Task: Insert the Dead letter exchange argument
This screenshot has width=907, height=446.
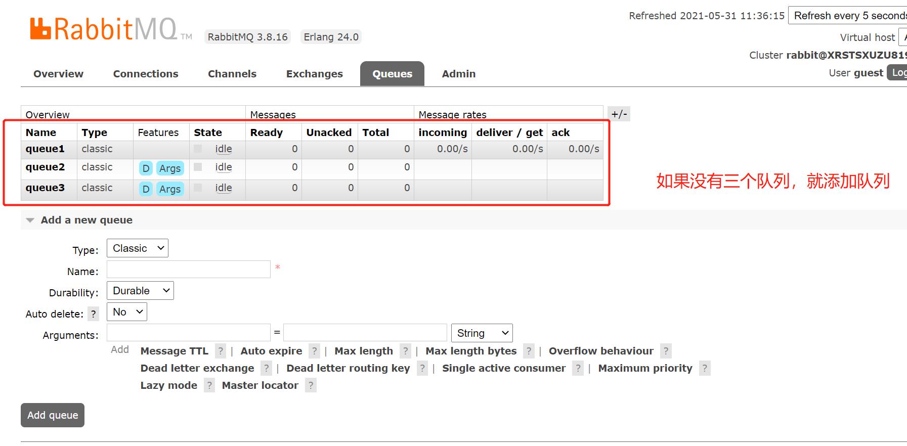Action: point(197,368)
